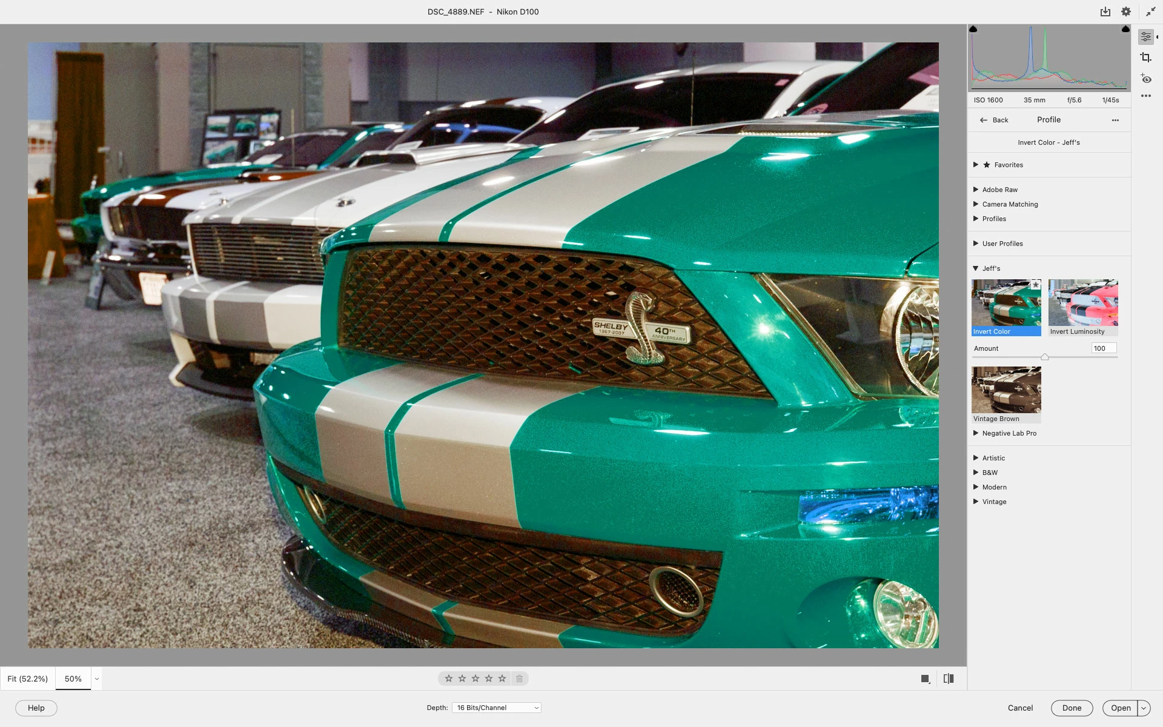This screenshot has width=1163, height=727.
Task: Click the trash delete icon
Action: click(519, 679)
